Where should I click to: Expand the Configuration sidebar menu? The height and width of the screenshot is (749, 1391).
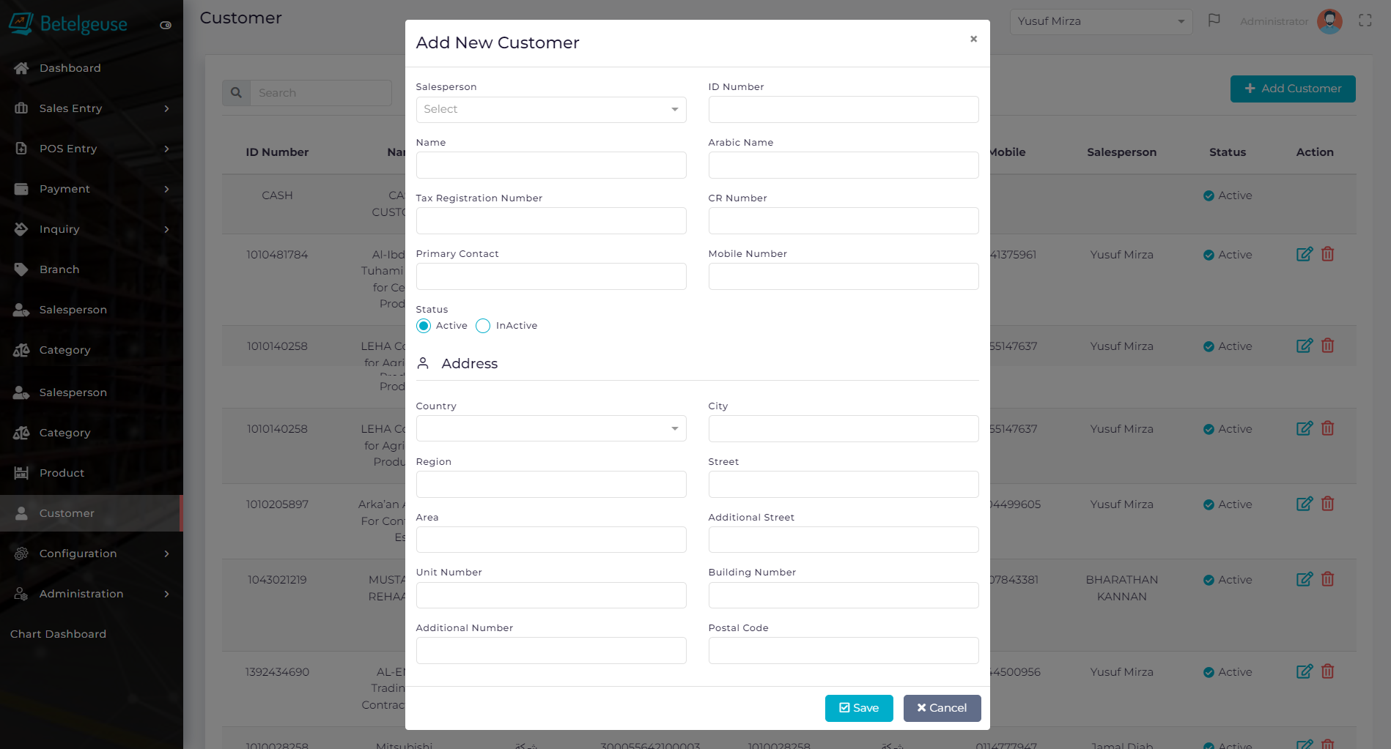78,554
